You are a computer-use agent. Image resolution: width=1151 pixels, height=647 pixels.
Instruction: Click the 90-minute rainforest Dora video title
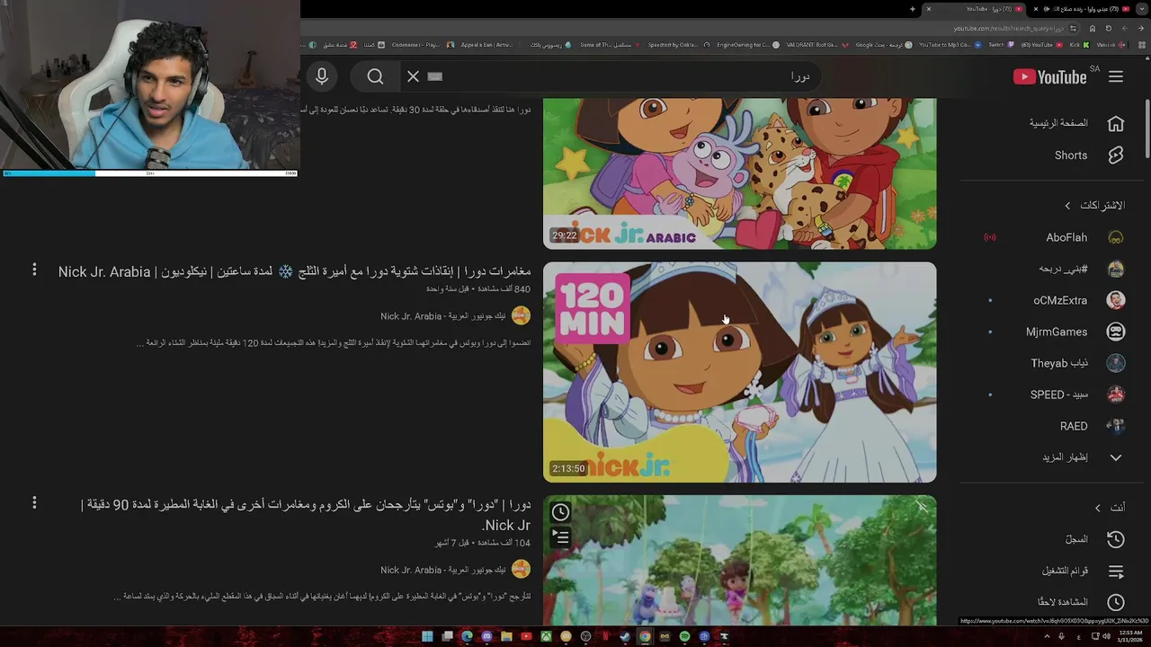[x=306, y=515]
